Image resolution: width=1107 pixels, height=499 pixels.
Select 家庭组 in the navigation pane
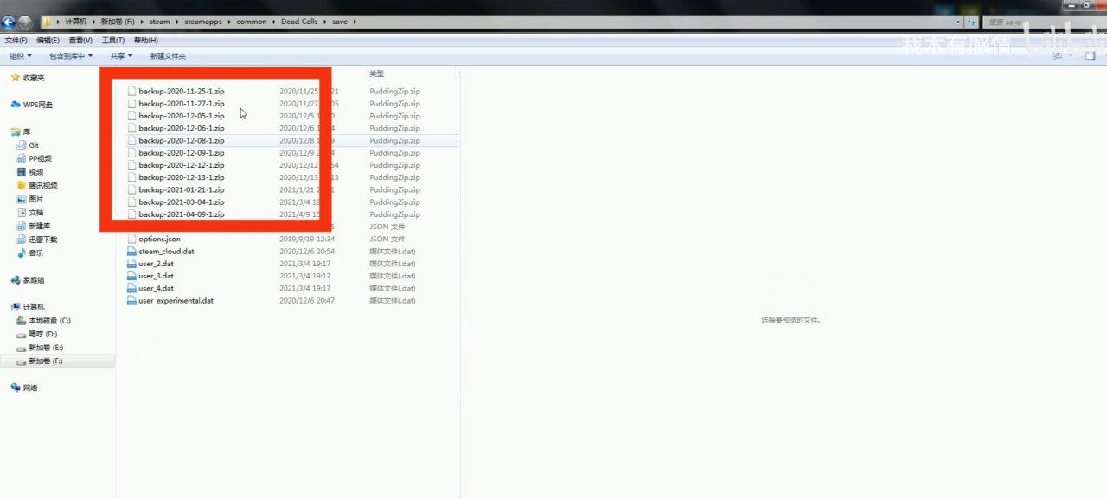pos(34,280)
